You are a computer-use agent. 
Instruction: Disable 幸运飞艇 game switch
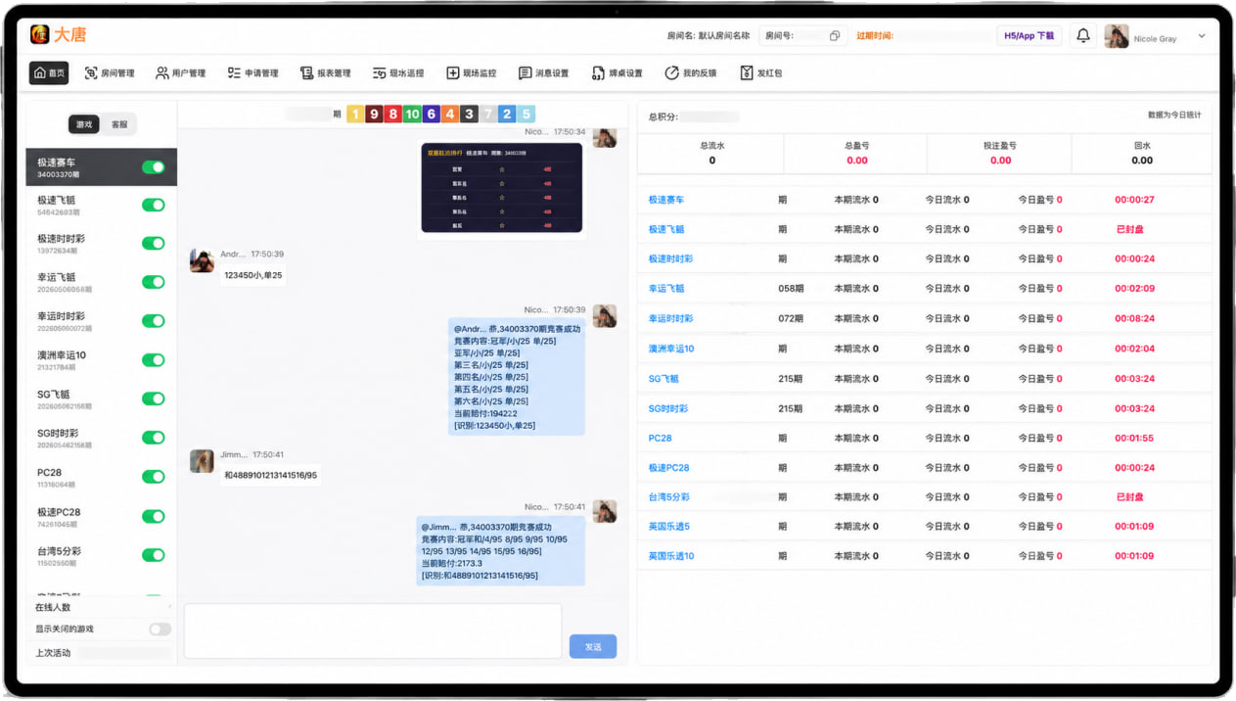click(154, 282)
